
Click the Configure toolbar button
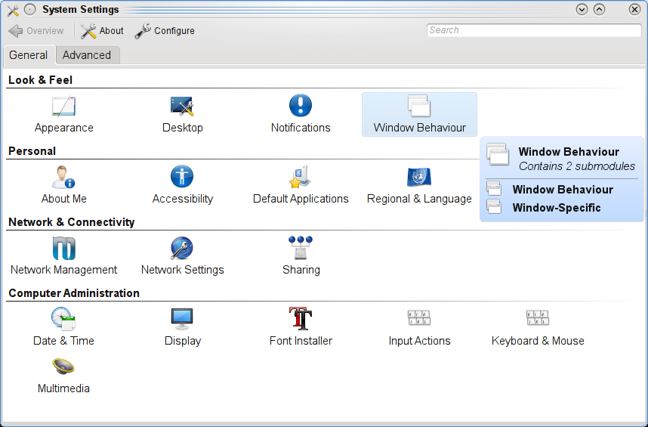coord(165,31)
